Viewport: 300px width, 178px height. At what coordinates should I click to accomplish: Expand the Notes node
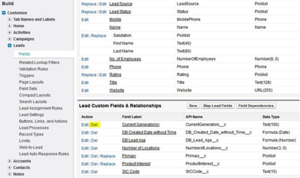pyautogui.click(x=10, y=174)
